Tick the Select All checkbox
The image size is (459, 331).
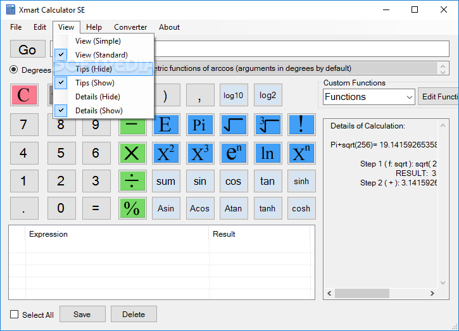click(14, 315)
